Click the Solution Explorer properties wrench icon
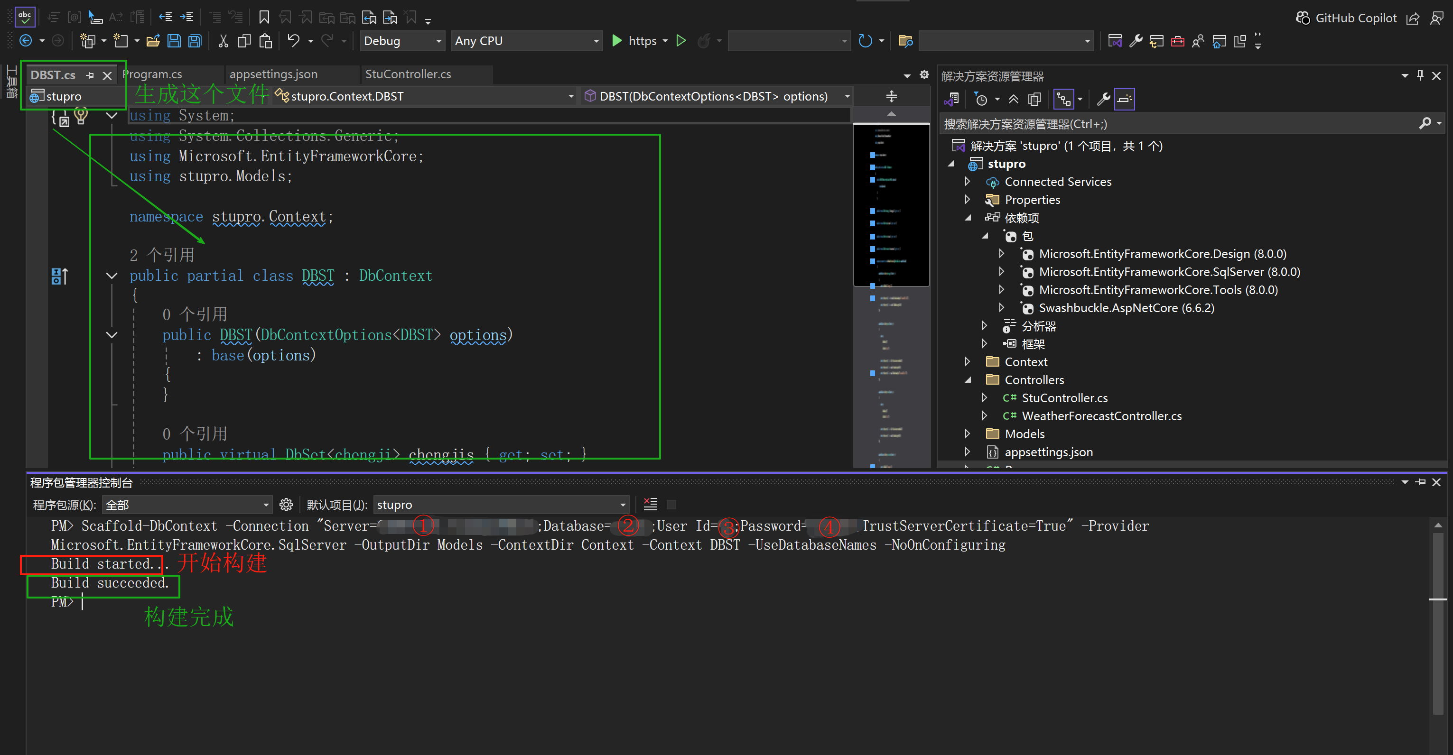The image size is (1453, 755). point(1103,99)
